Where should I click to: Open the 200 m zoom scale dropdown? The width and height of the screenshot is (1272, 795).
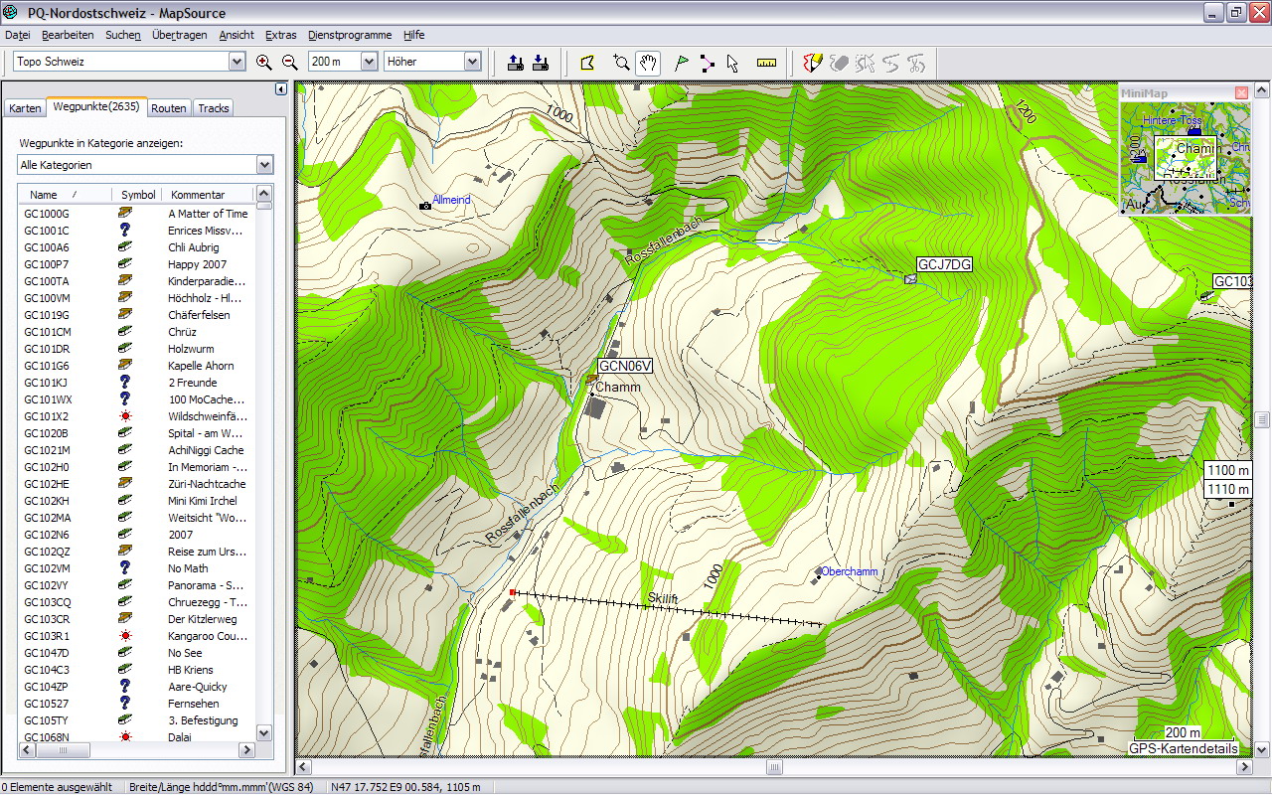370,62
